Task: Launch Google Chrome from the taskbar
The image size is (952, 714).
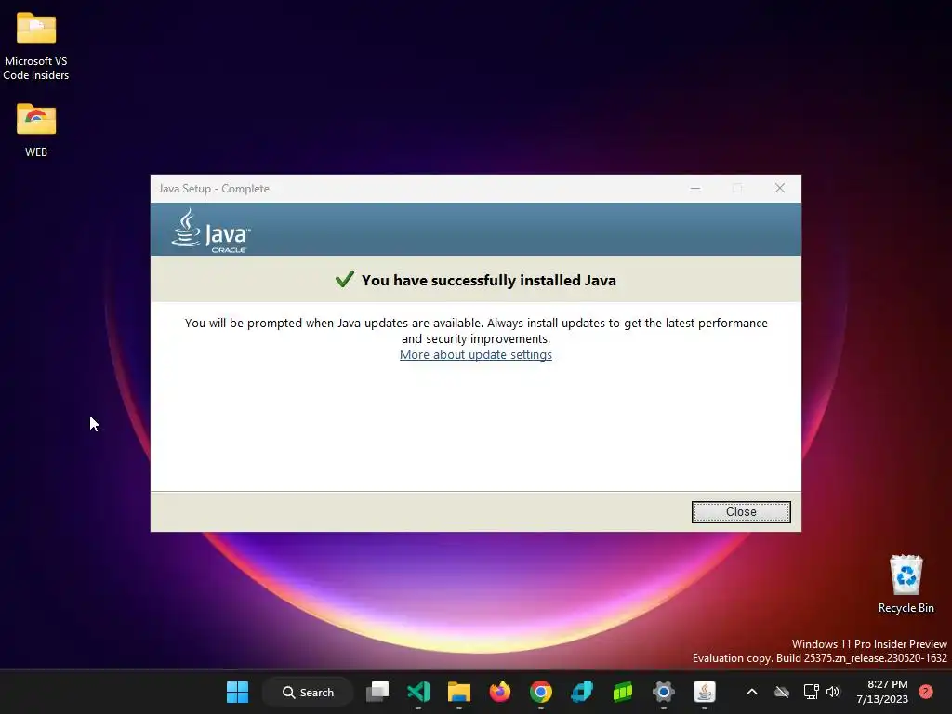Action: (x=540, y=692)
